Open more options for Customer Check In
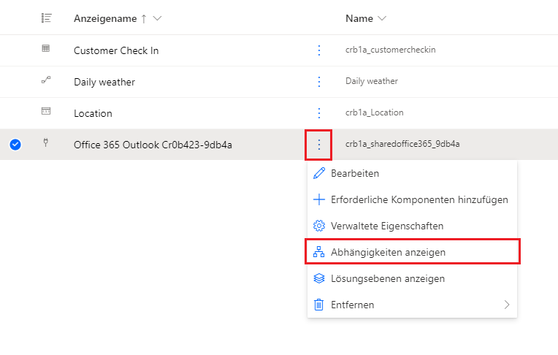The image size is (558, 355). pos(319,50)
